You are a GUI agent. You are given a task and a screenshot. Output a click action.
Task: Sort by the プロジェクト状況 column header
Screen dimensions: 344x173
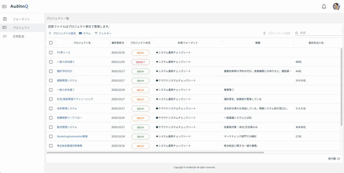140,43
